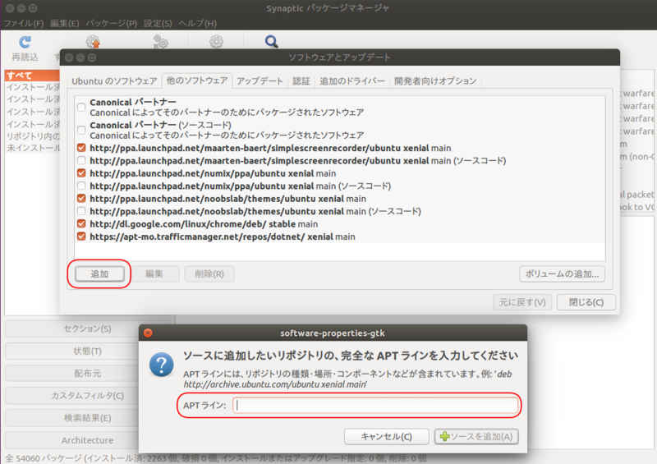Viewport: 657px width, 464px height.
Task: Switch to Ubuntu のソフトウェア tab
Action: pos(114,81)
